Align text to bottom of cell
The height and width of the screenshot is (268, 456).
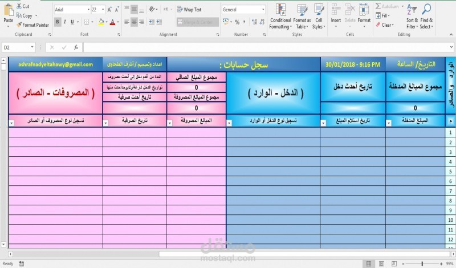tap(141, 10)
